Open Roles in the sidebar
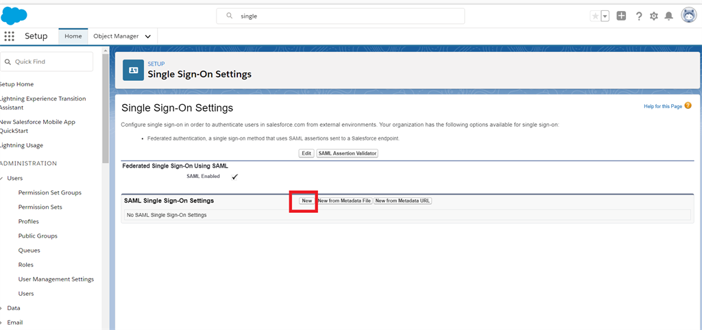Image resolution: width=702 pixels, height=330 pixels. 26,265
